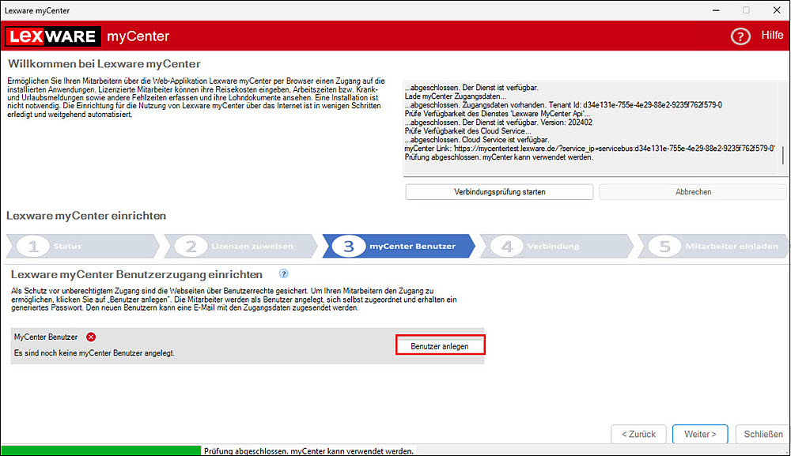Open the Hilfe link in the header
Screen dimensions: 791x456
(x=771, y=36)
